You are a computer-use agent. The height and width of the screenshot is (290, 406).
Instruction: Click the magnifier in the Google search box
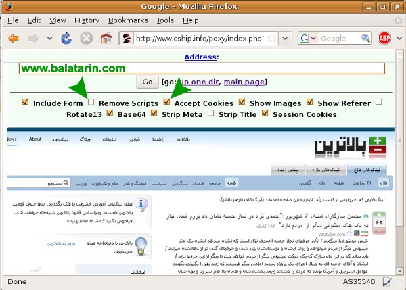365,39
